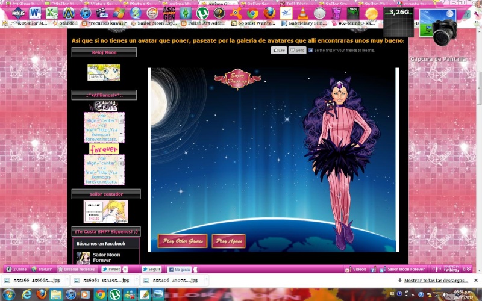Open Entradas recientes in bottom bar

[x=77, y=269]
